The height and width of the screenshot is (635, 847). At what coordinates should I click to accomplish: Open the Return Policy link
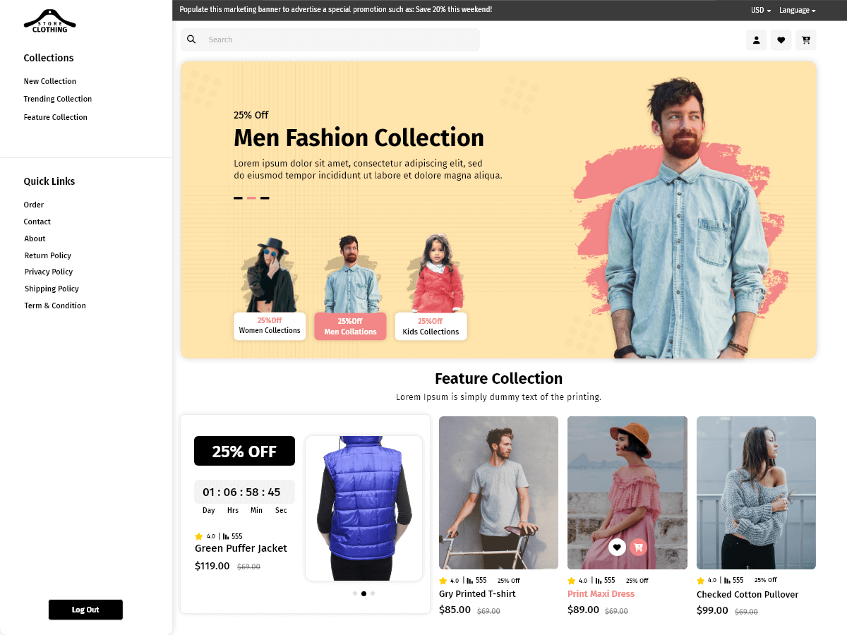pos(47,255)
